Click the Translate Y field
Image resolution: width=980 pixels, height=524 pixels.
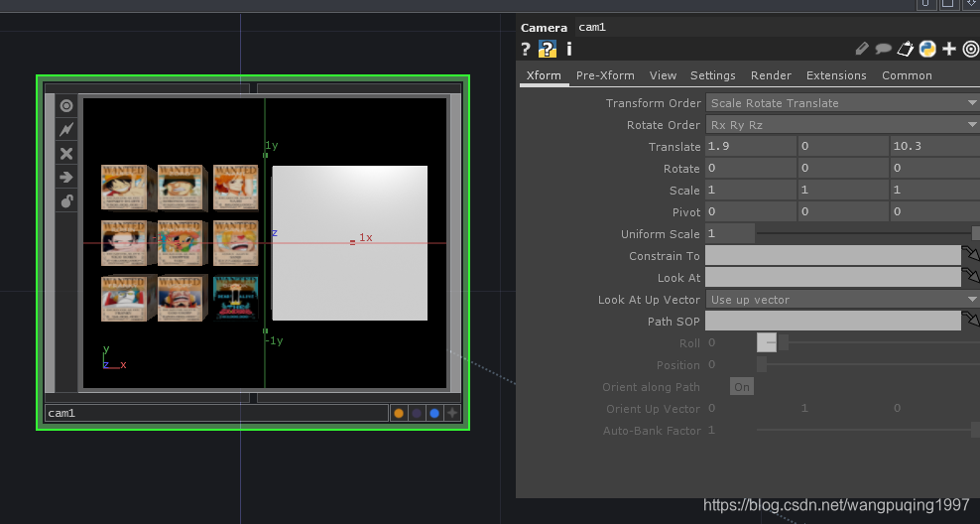843,146
